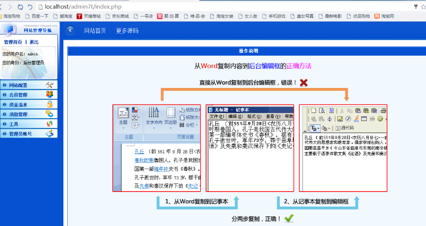Viewport: 426px width, 226px height.
Task: Open the 最新电影 bookmark
Action: pos(330,16)
